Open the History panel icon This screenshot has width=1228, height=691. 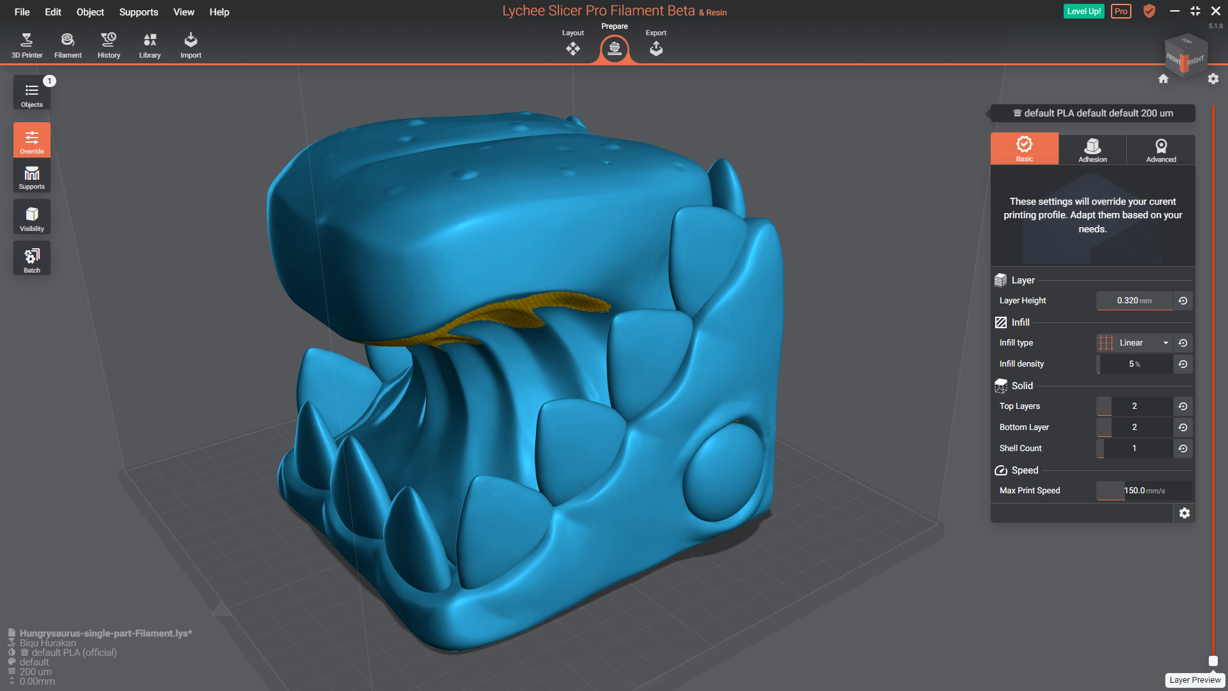(109, 45)
